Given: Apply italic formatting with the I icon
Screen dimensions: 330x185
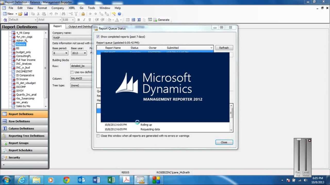Looking at the screenshot, I should coord(84,20).
